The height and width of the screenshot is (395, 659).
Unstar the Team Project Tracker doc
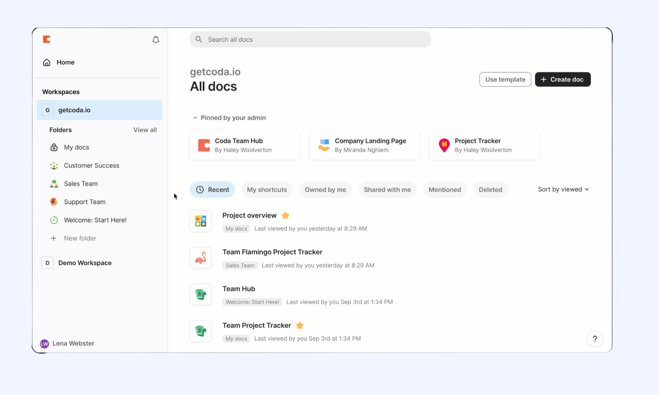click(x=300, y=326)
